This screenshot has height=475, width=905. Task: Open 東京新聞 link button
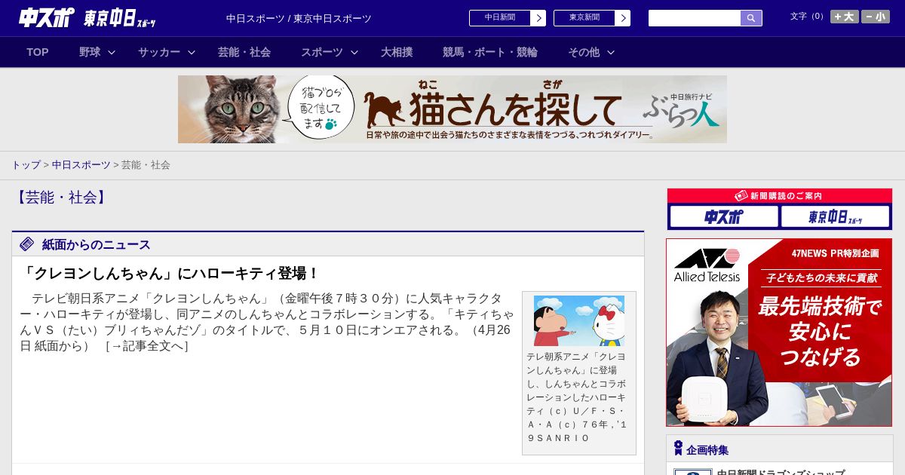pos(584,18)
